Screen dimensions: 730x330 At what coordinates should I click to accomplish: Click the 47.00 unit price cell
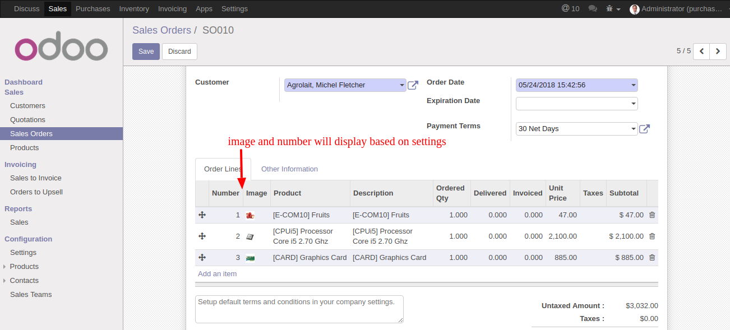(563, 215)
